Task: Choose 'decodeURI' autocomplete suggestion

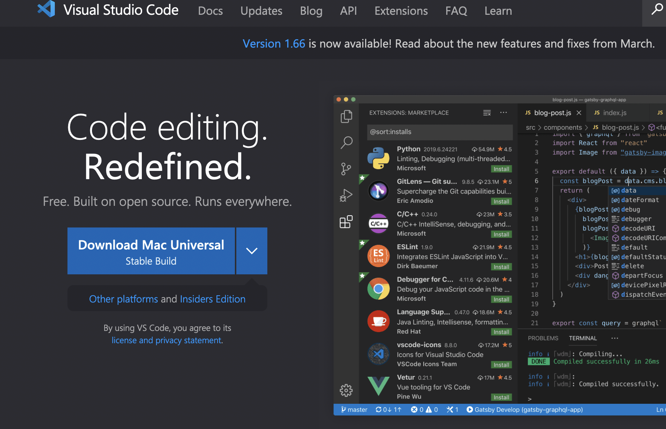Action: [x=637, y=228]
